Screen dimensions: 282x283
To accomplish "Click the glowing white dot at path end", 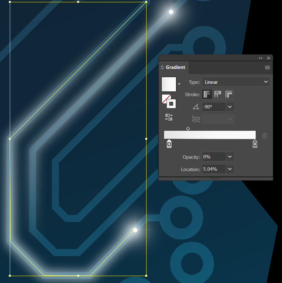I will 135,230.
